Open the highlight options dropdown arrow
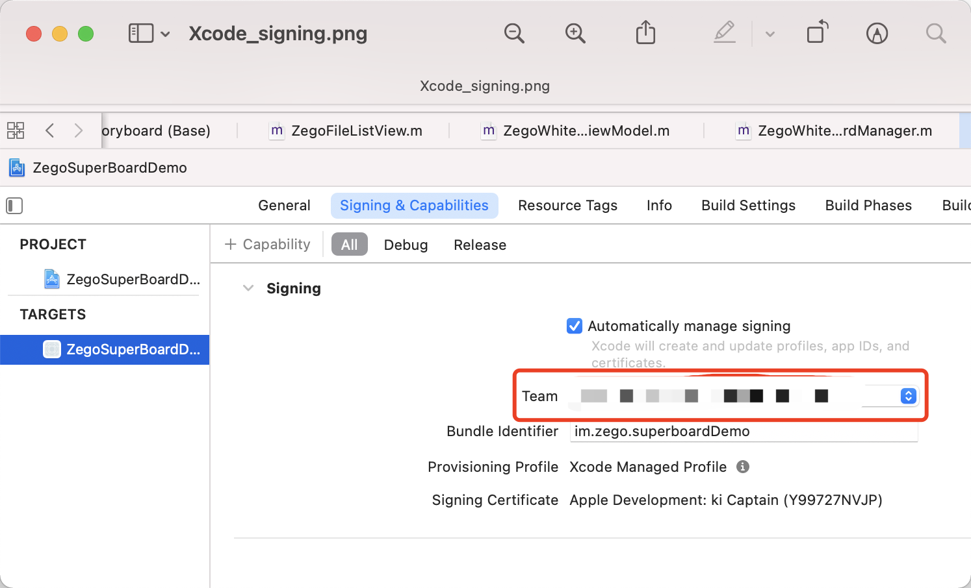971x588 pixels. click(770, 34)
